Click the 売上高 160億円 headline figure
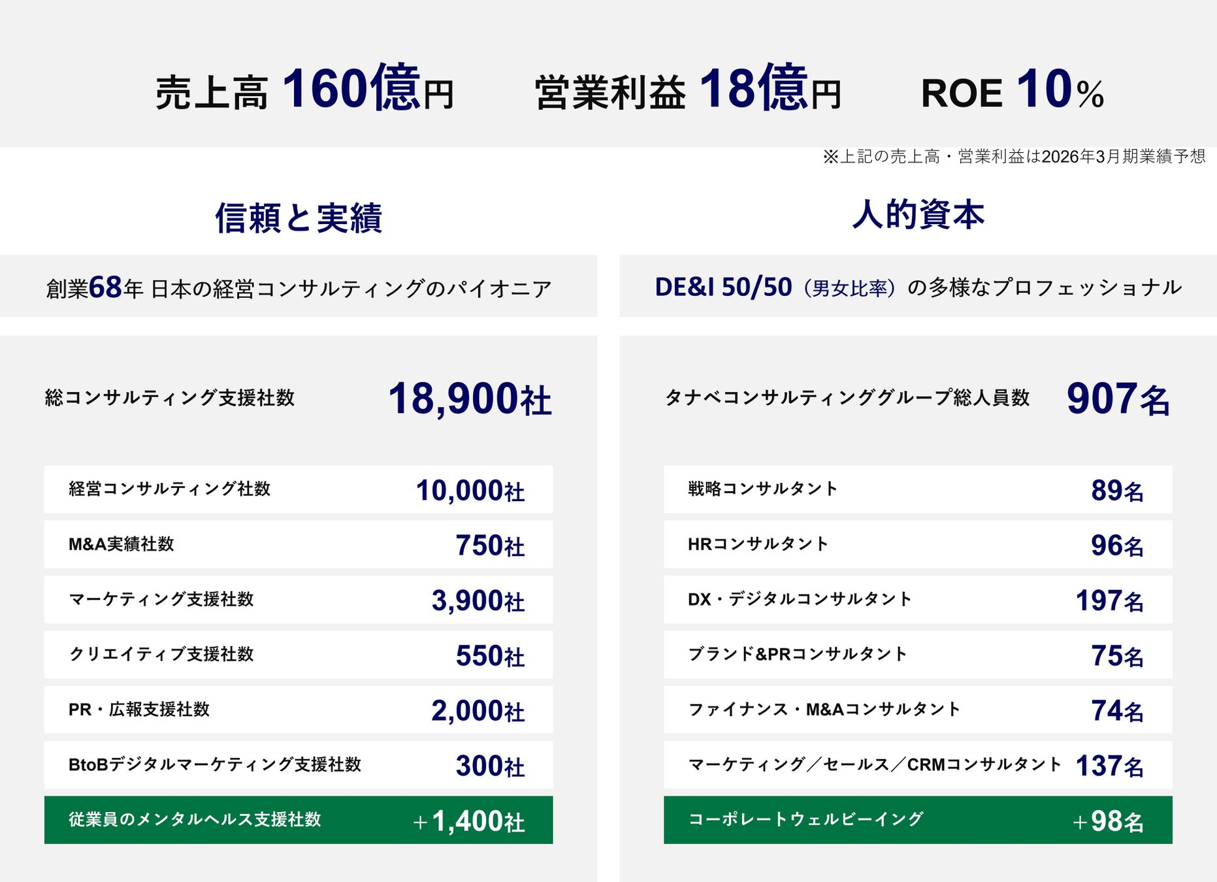Viewport: 1217px width, 882px height. (304, 90)
